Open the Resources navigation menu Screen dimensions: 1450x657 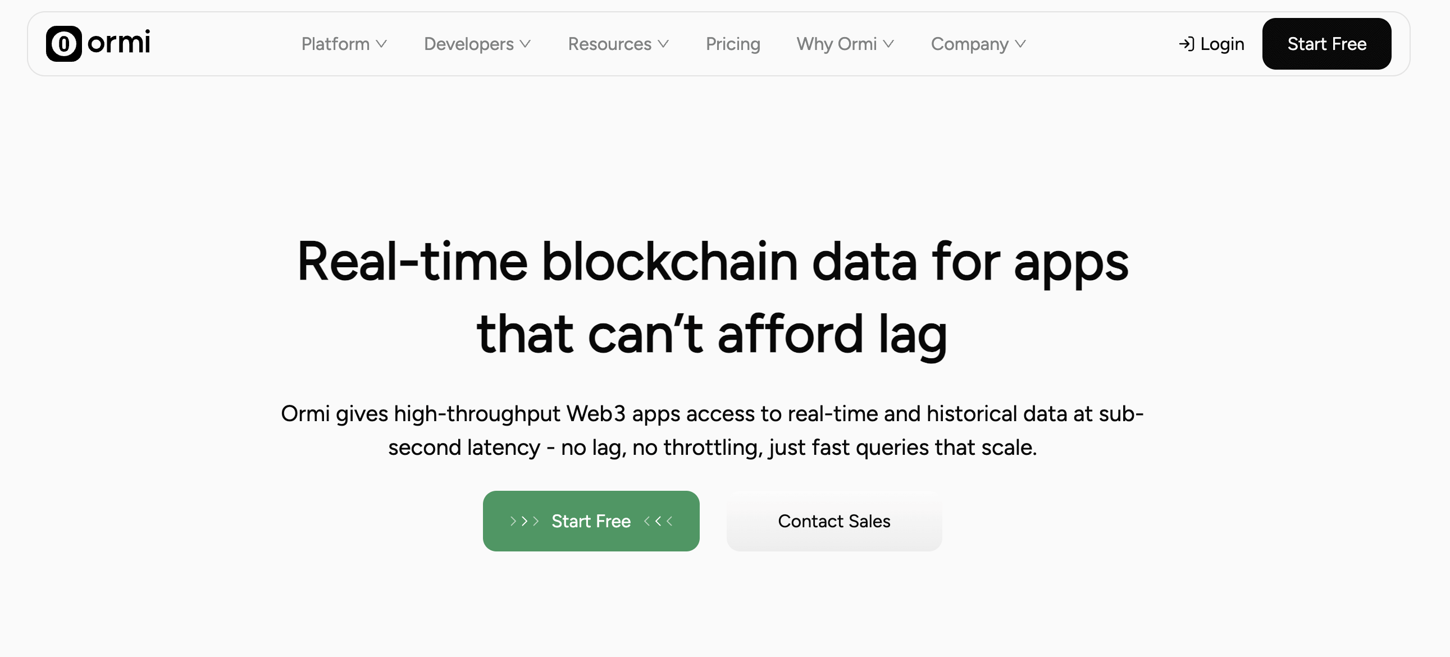point(609,44)
